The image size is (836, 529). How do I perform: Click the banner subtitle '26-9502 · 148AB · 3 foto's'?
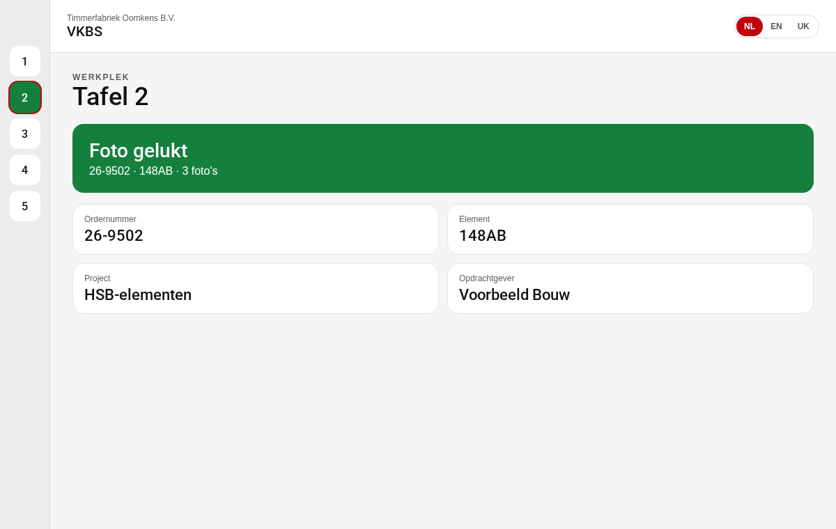pyautogui.click(x=153, y=171)
